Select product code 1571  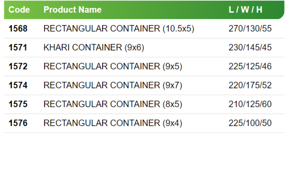coord(18,48)
